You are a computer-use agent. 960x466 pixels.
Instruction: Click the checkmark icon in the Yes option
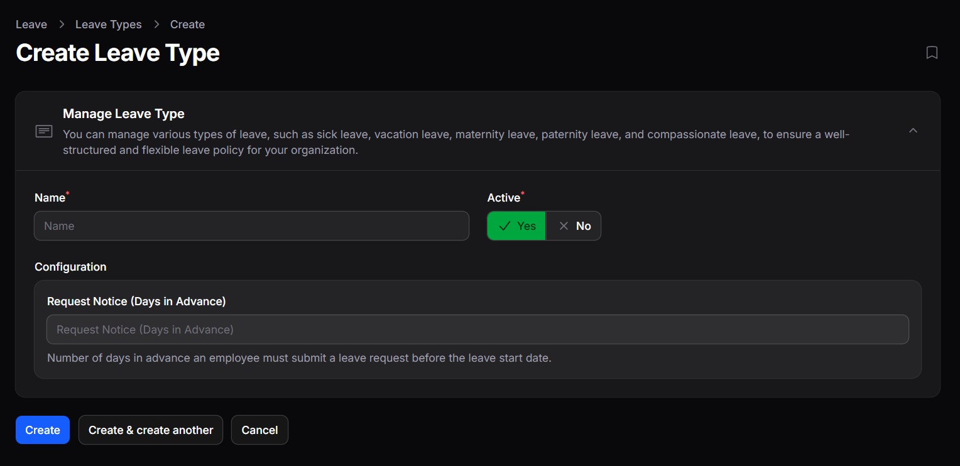[504, 226]
